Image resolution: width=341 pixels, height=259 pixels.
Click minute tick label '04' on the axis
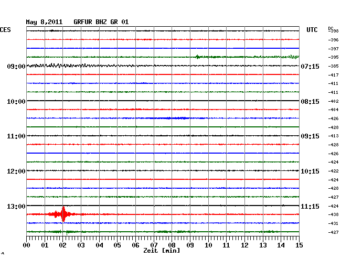point(99,245)
